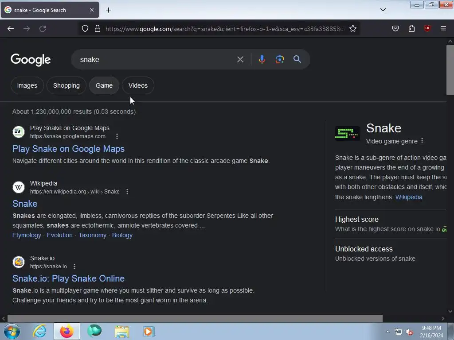Jump to the Etymology section link

click(27, 235)
